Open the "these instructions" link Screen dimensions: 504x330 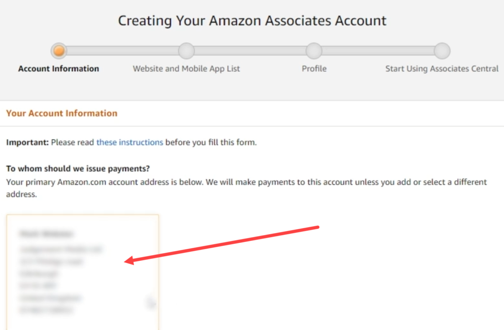(129, 143)
